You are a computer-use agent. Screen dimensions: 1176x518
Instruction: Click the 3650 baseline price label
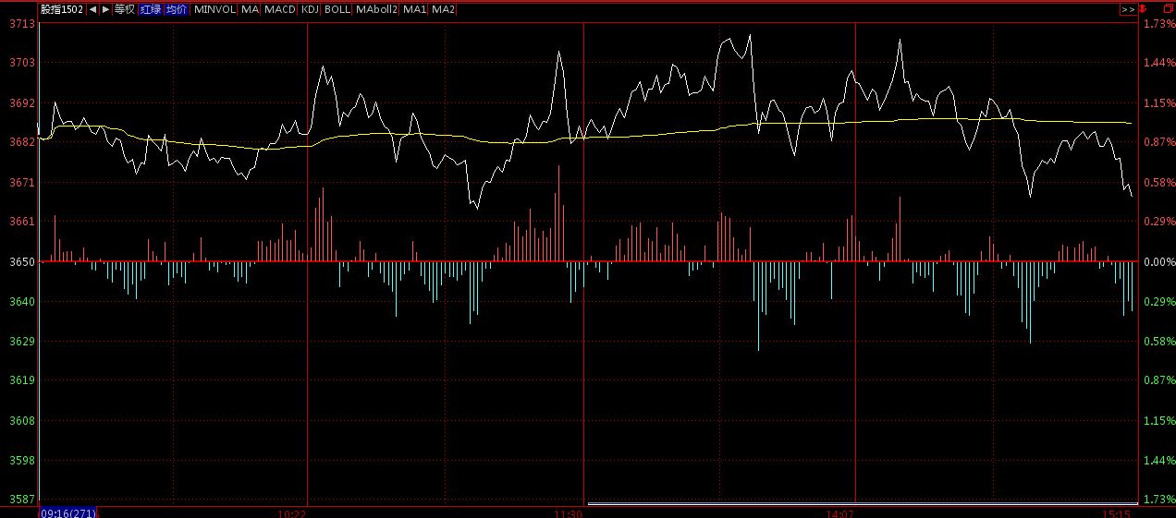point(22,262)
